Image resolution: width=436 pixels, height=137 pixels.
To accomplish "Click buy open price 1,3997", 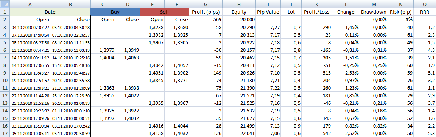I will (103, 118).
